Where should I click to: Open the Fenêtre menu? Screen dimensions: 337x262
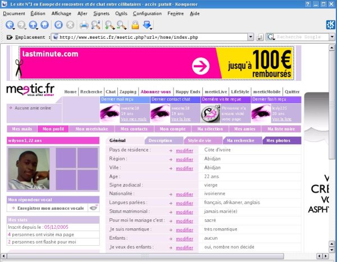point(176,13)
